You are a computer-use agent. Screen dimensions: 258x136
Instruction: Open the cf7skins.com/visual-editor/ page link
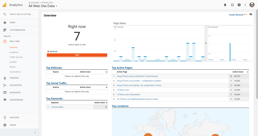pos(129,95)
